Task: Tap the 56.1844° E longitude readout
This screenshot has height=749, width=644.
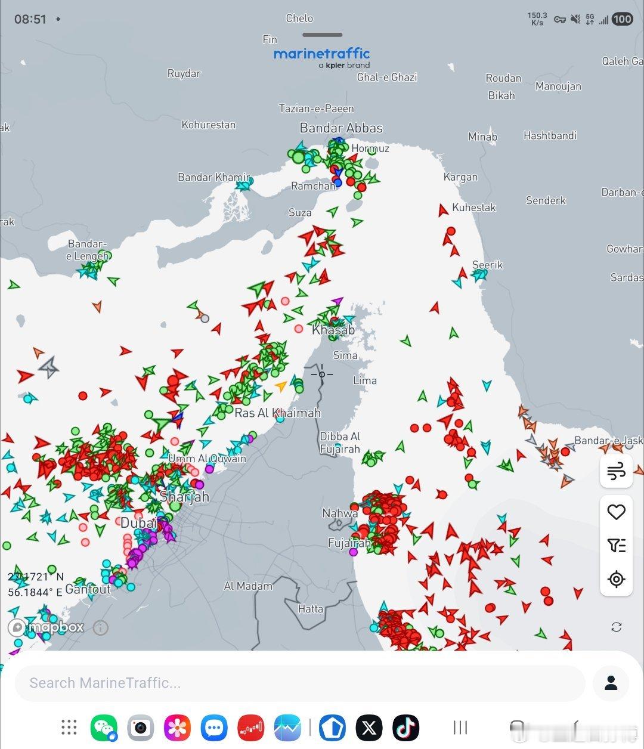Action: (35, 592)
